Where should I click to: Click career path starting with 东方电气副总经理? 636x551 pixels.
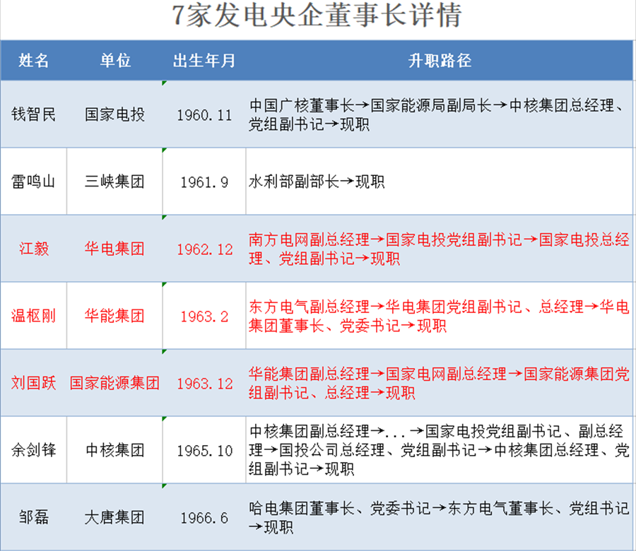[439, 316]
